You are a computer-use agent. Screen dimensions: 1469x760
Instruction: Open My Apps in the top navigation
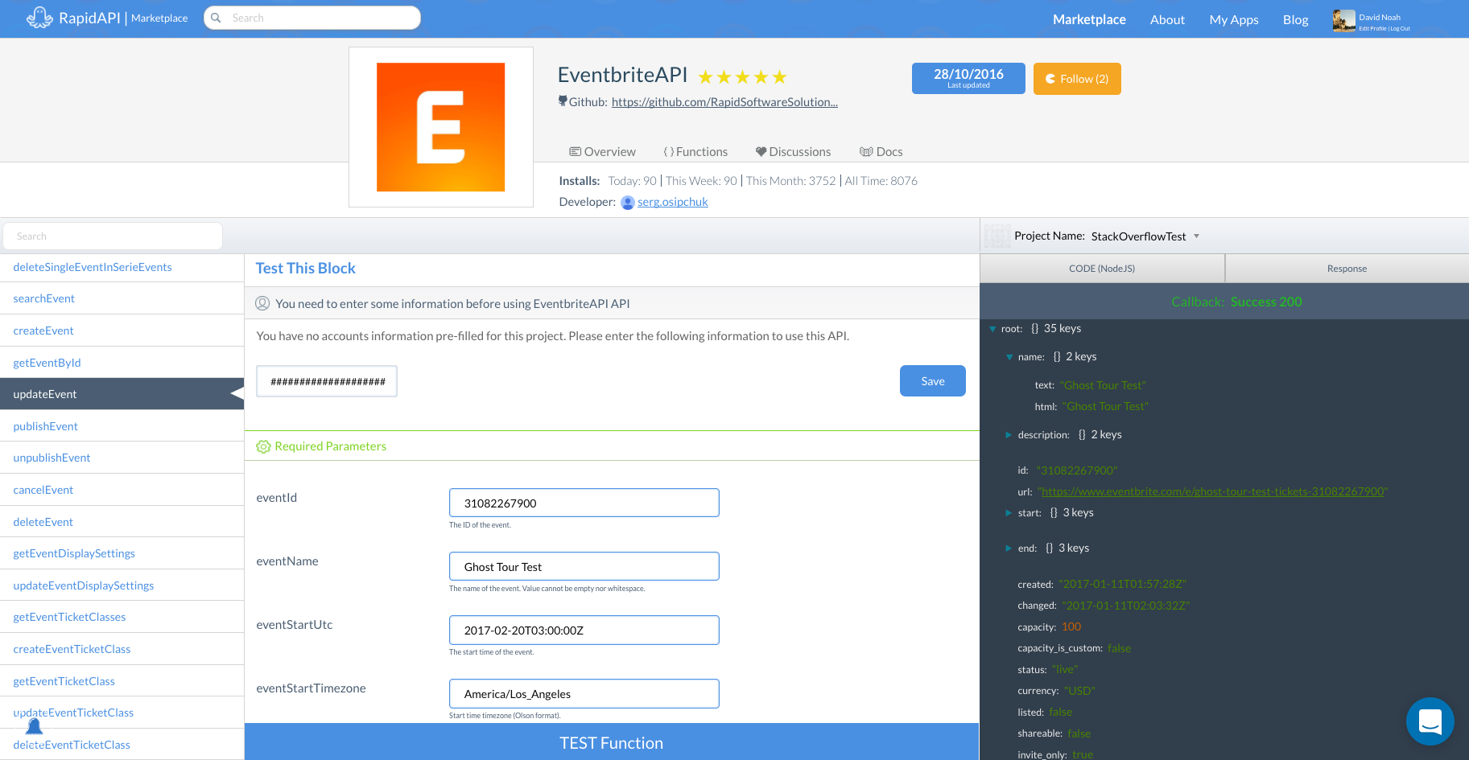pos(1234,19)
